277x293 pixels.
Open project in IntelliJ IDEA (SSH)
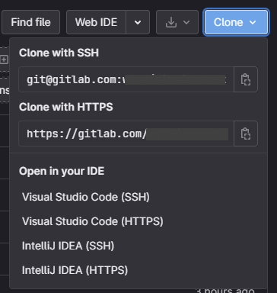click(68, 246)
